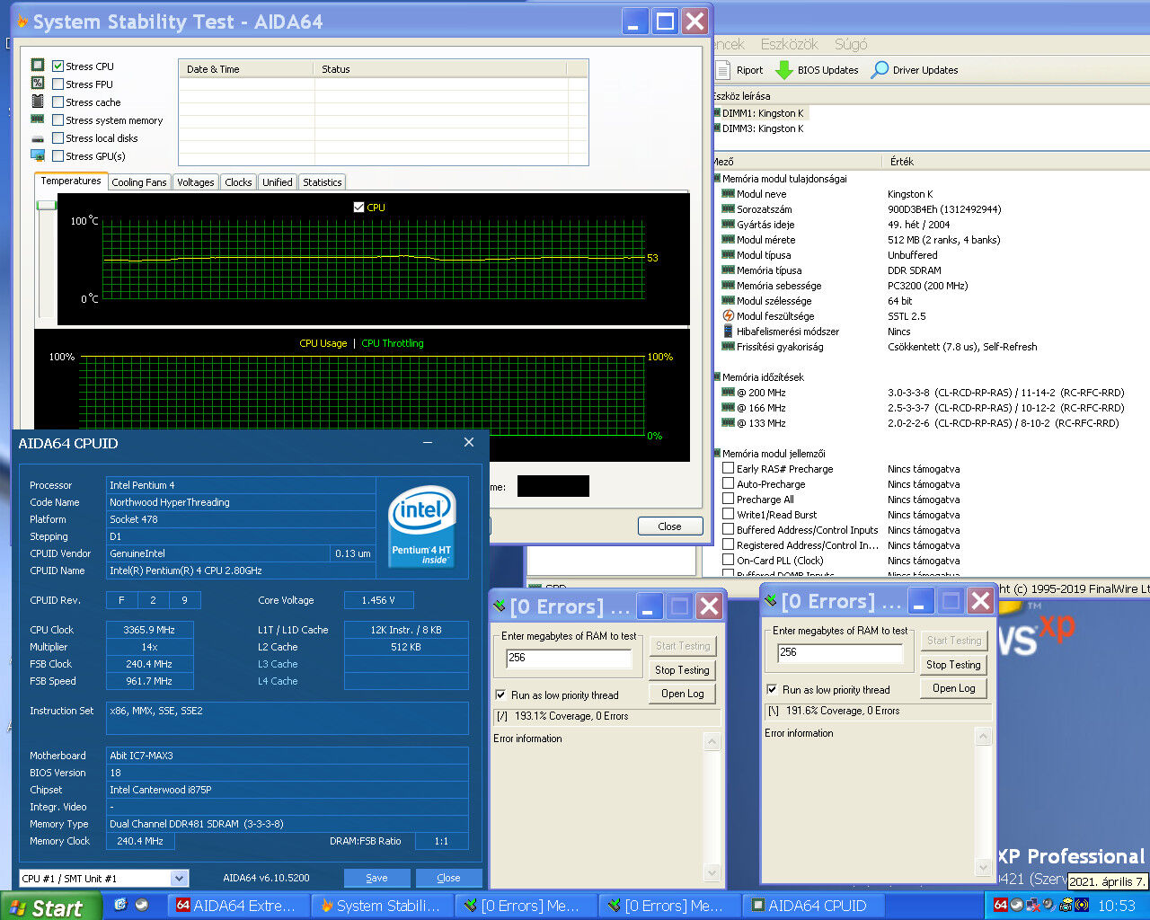
Task: Click scroll-up arrow in 193.1% MemTest error box
Action: point(712,742)
